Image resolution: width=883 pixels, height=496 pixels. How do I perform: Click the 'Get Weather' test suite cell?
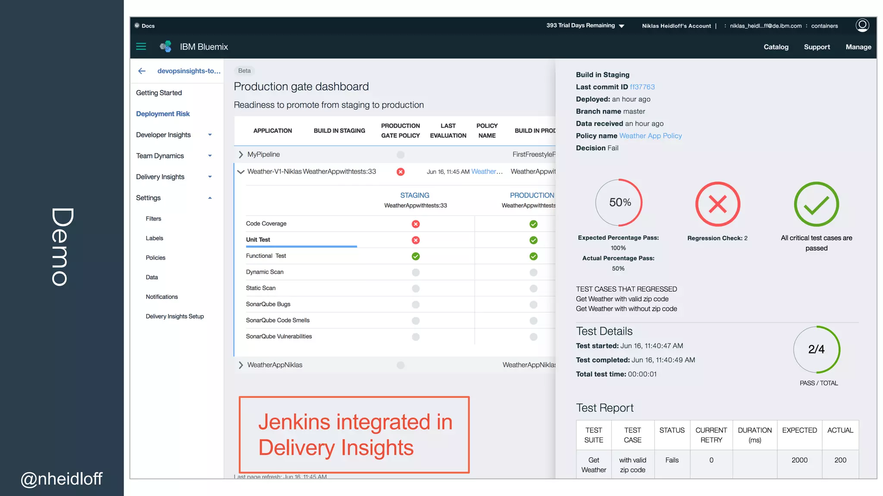tap(594, 465)
